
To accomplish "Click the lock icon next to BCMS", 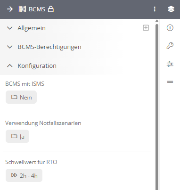I will coord(51,9).
